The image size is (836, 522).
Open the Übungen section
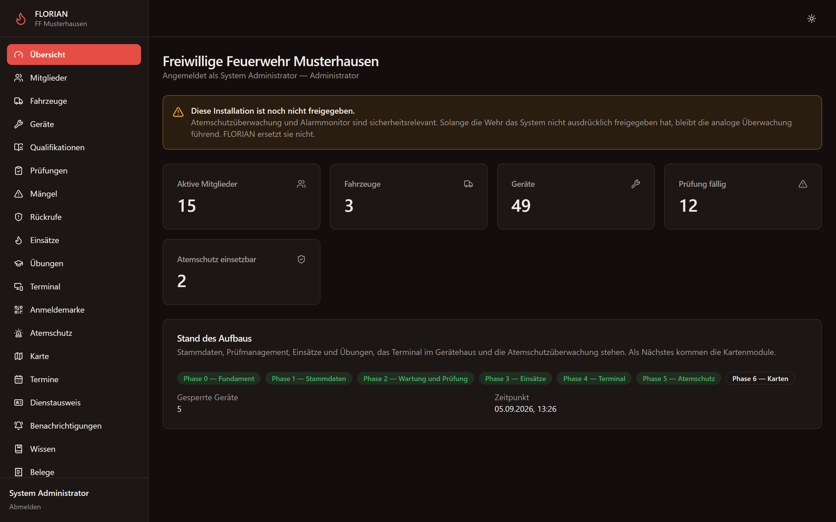pos(74,263)
